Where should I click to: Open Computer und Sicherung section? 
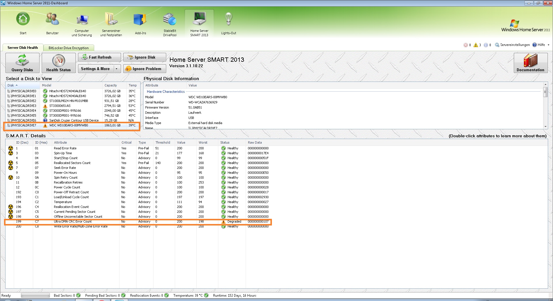click(x=82, y=25)
